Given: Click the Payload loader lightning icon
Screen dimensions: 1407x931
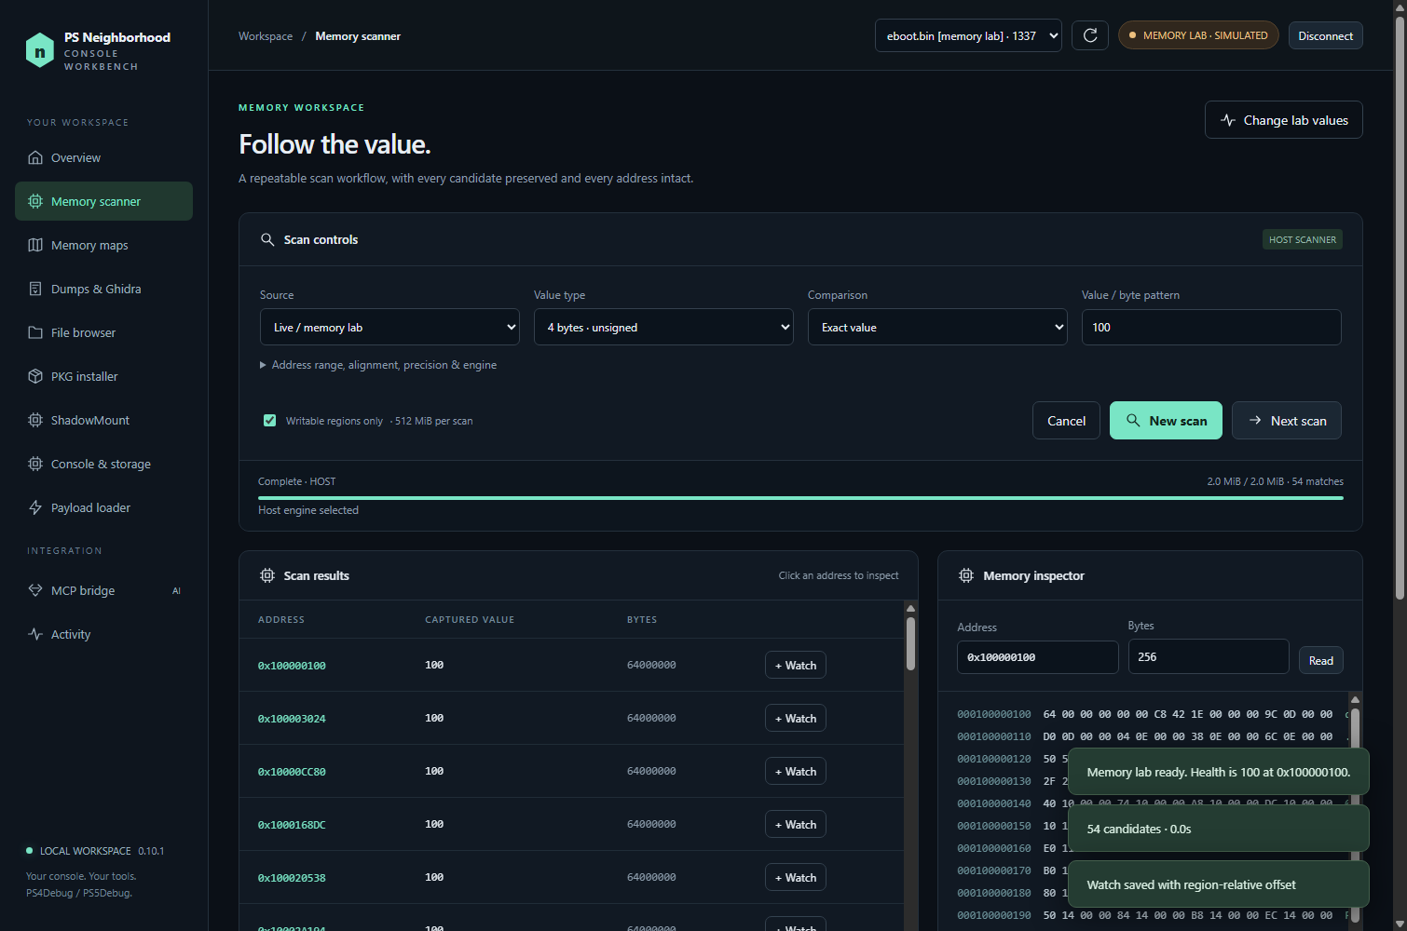Looking at the screenshot, I should point(35,507).
